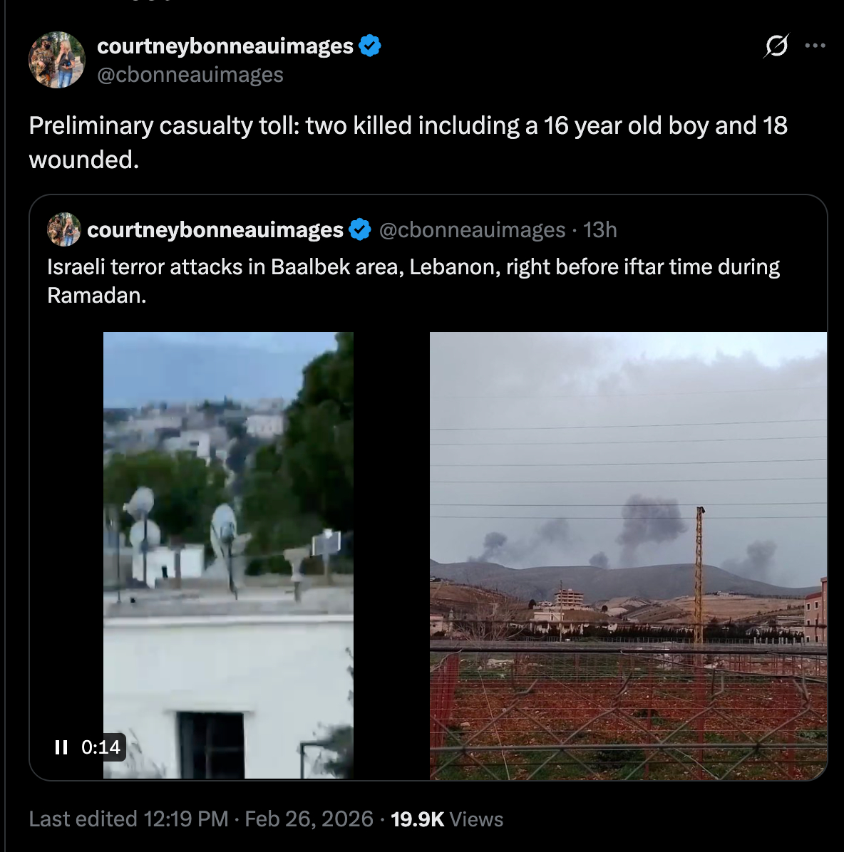Click the 0:14 video time indicator
Screen dimensions: 844x852
pos(101,747)
